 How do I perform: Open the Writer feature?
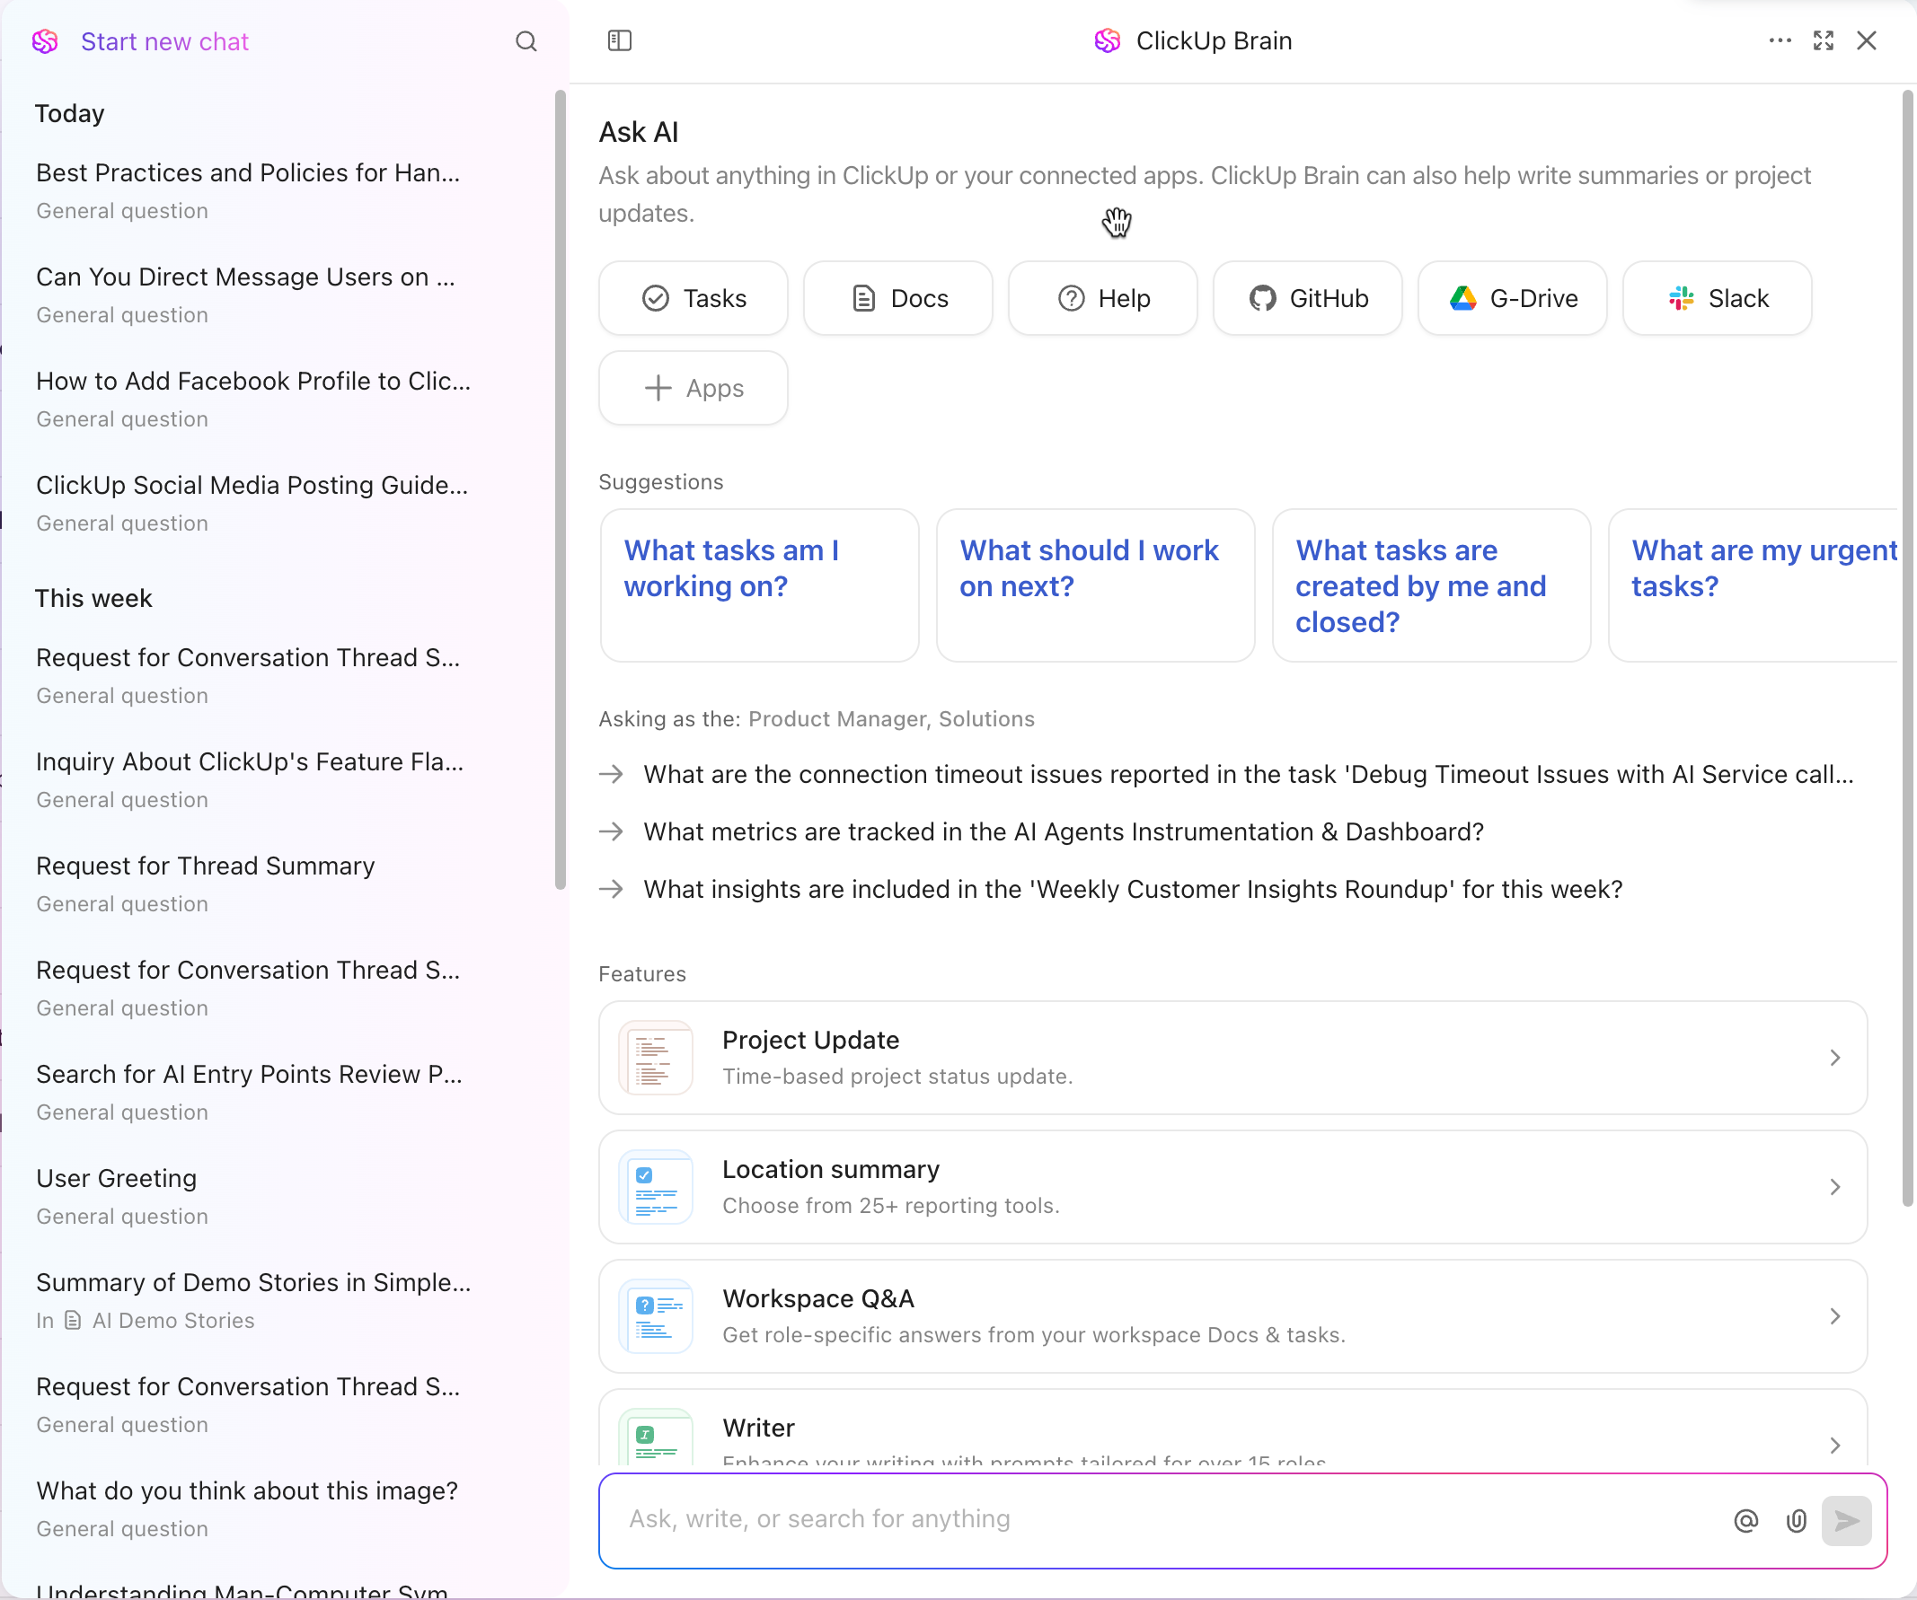click(x=1232, y=1429)
